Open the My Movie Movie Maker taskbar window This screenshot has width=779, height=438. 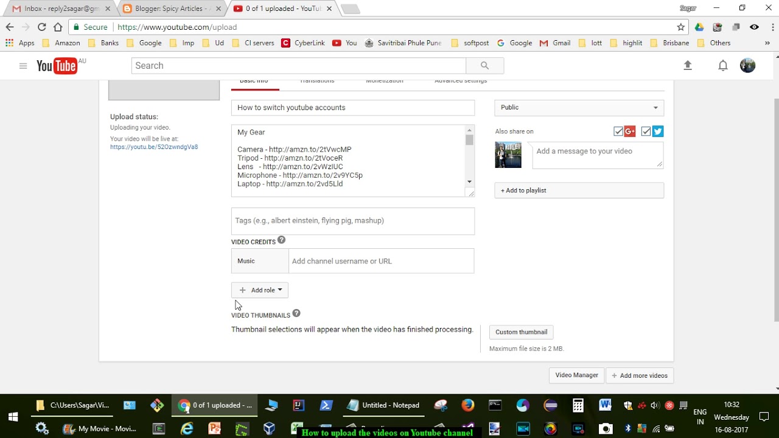(x=100, y=429)
